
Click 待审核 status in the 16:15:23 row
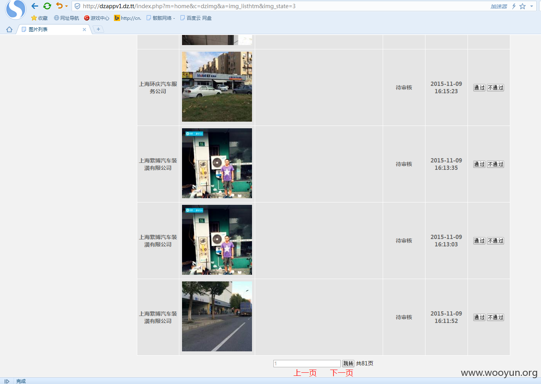pos(404,88)
